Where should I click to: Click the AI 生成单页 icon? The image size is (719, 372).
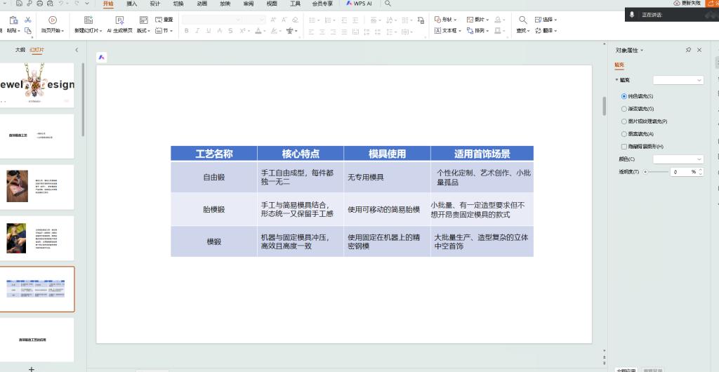(119, 20)
